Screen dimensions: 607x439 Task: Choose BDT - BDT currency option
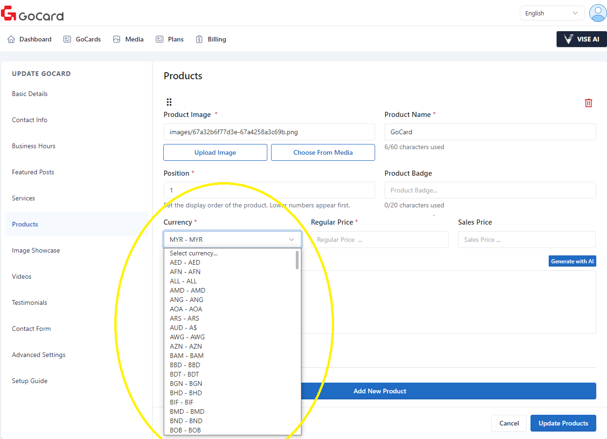coord(184,374)
